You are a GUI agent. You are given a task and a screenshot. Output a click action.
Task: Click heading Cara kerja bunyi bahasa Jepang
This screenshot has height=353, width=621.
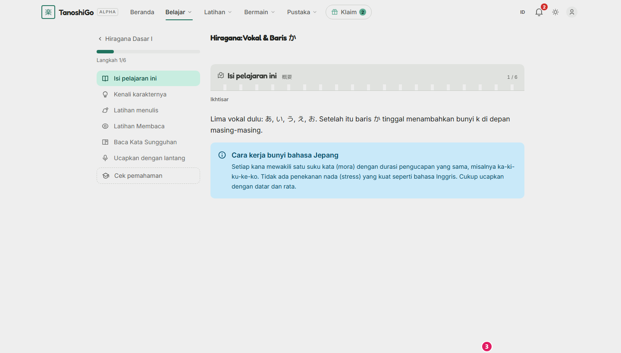pyautogui.click(x=285, y=155)
